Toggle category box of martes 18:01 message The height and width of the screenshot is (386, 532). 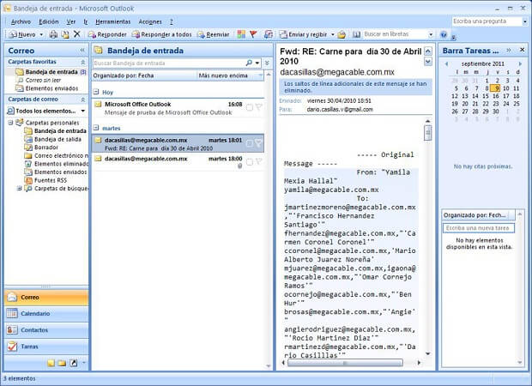pos(250,143)
